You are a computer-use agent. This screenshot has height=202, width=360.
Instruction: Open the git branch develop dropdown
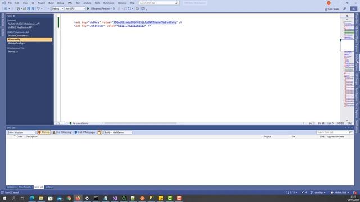[x=318, y=192]
